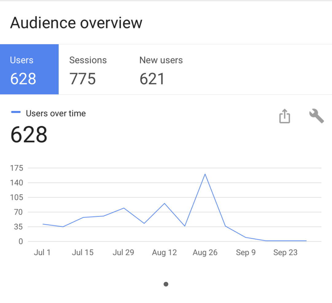Click the 175 y-axis value
332x303 pixels.
[17, 168]
